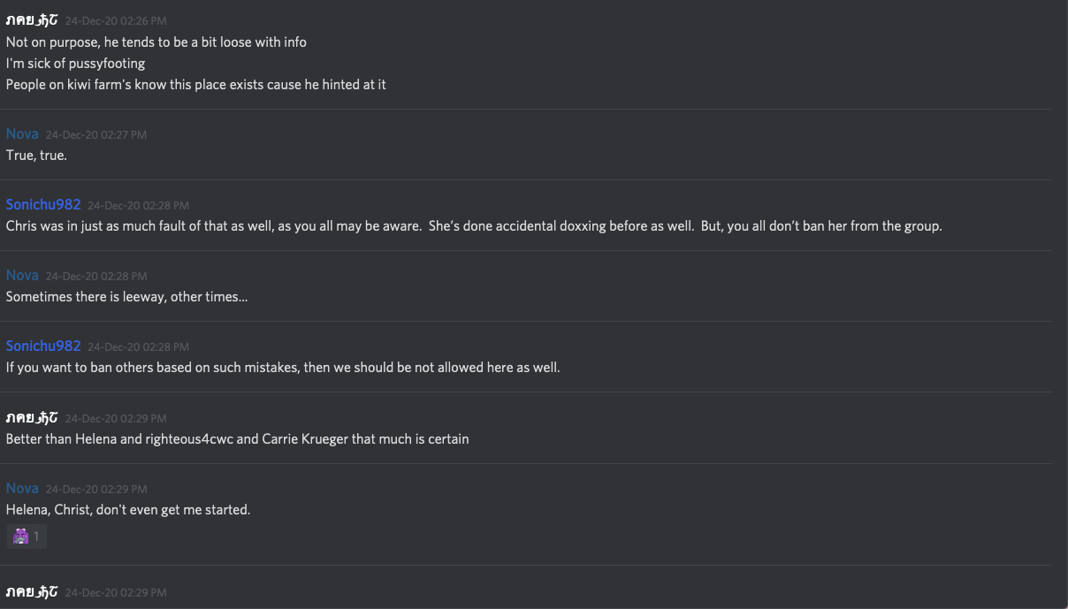Click the last stylized username at the bottom

coord(32,592)
